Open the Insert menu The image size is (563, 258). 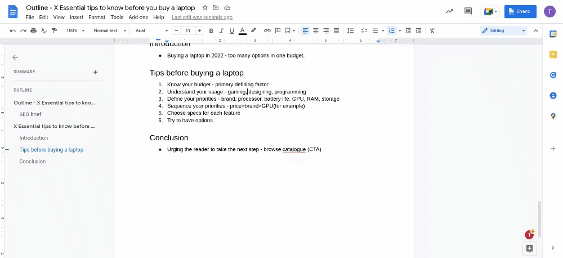click(77, 17)
